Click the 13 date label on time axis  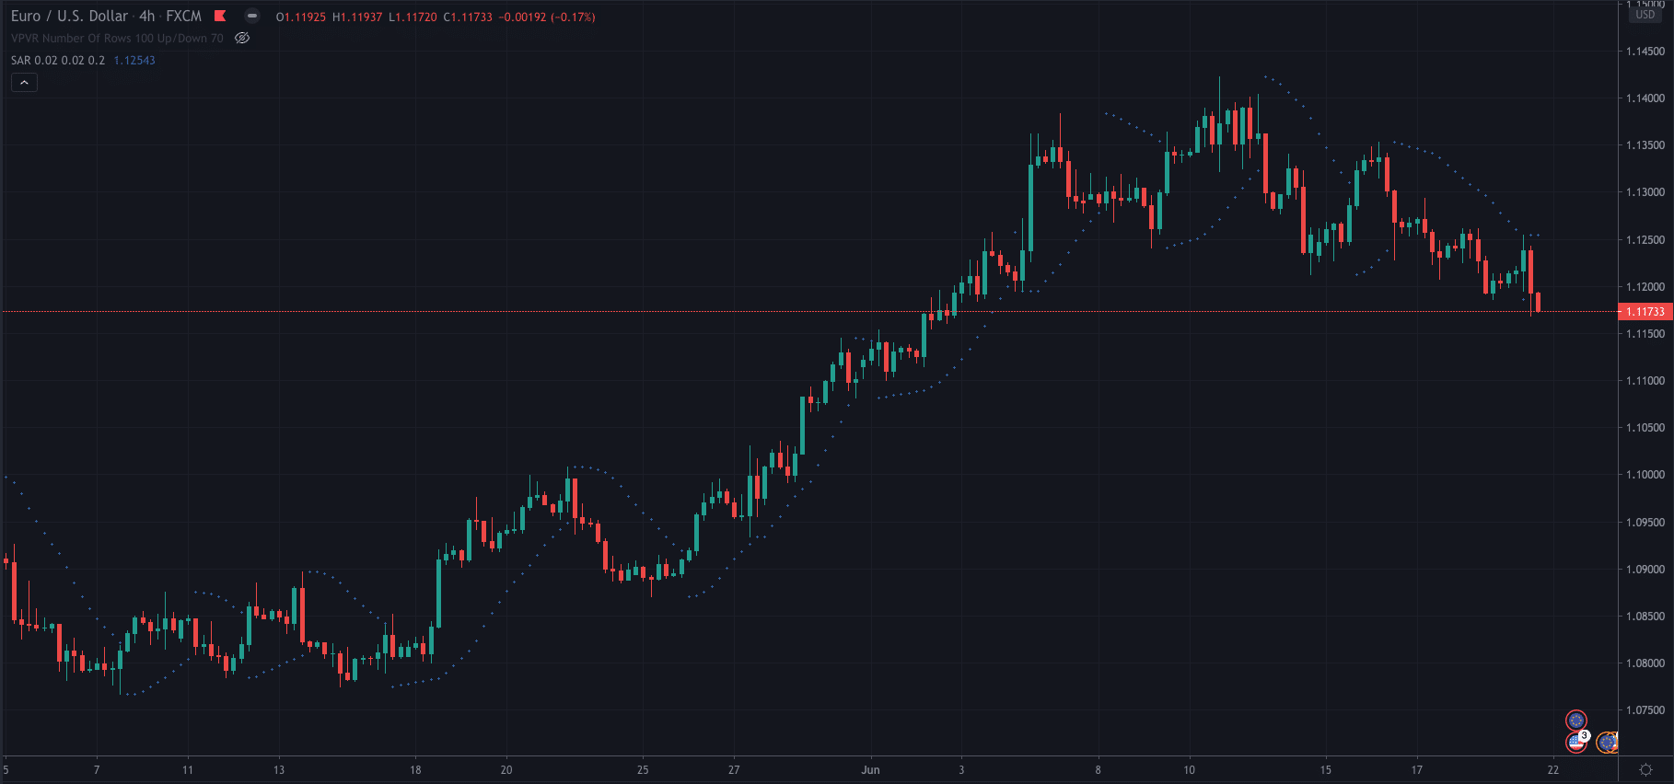(279, 770)
